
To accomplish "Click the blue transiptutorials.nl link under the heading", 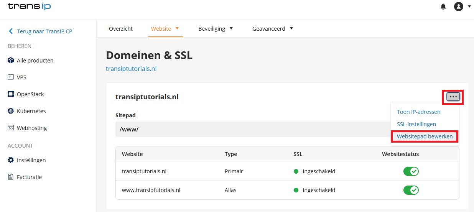I will pos(131,69).
